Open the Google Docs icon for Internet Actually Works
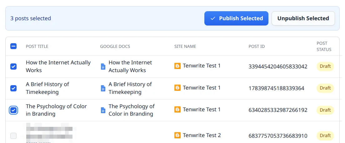345x143 pixels. [x=103, y=67]
